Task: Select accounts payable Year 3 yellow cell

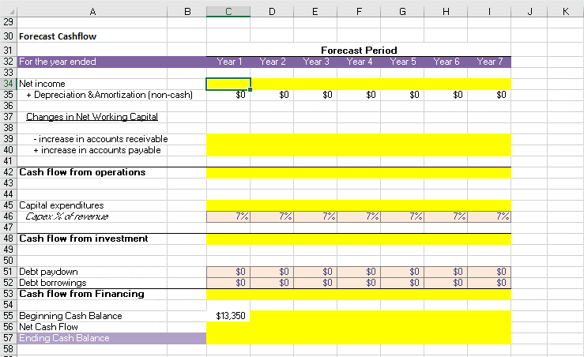Action: (x=315, y=150)
